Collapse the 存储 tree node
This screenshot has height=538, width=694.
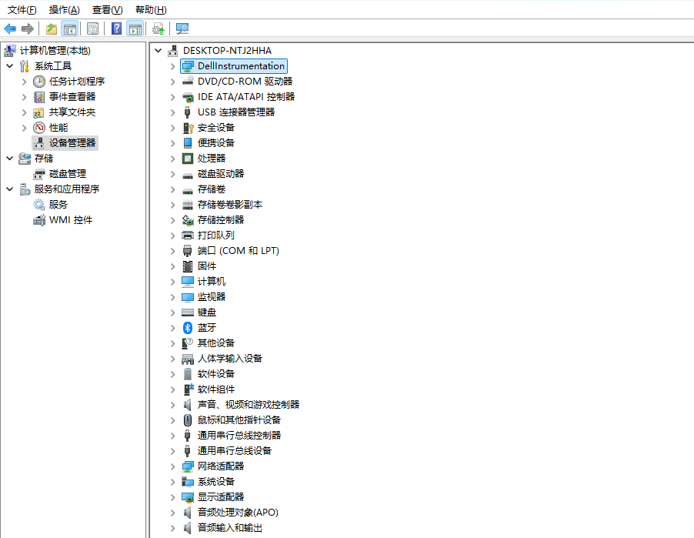pyautogui.click(x=10, y=158)
